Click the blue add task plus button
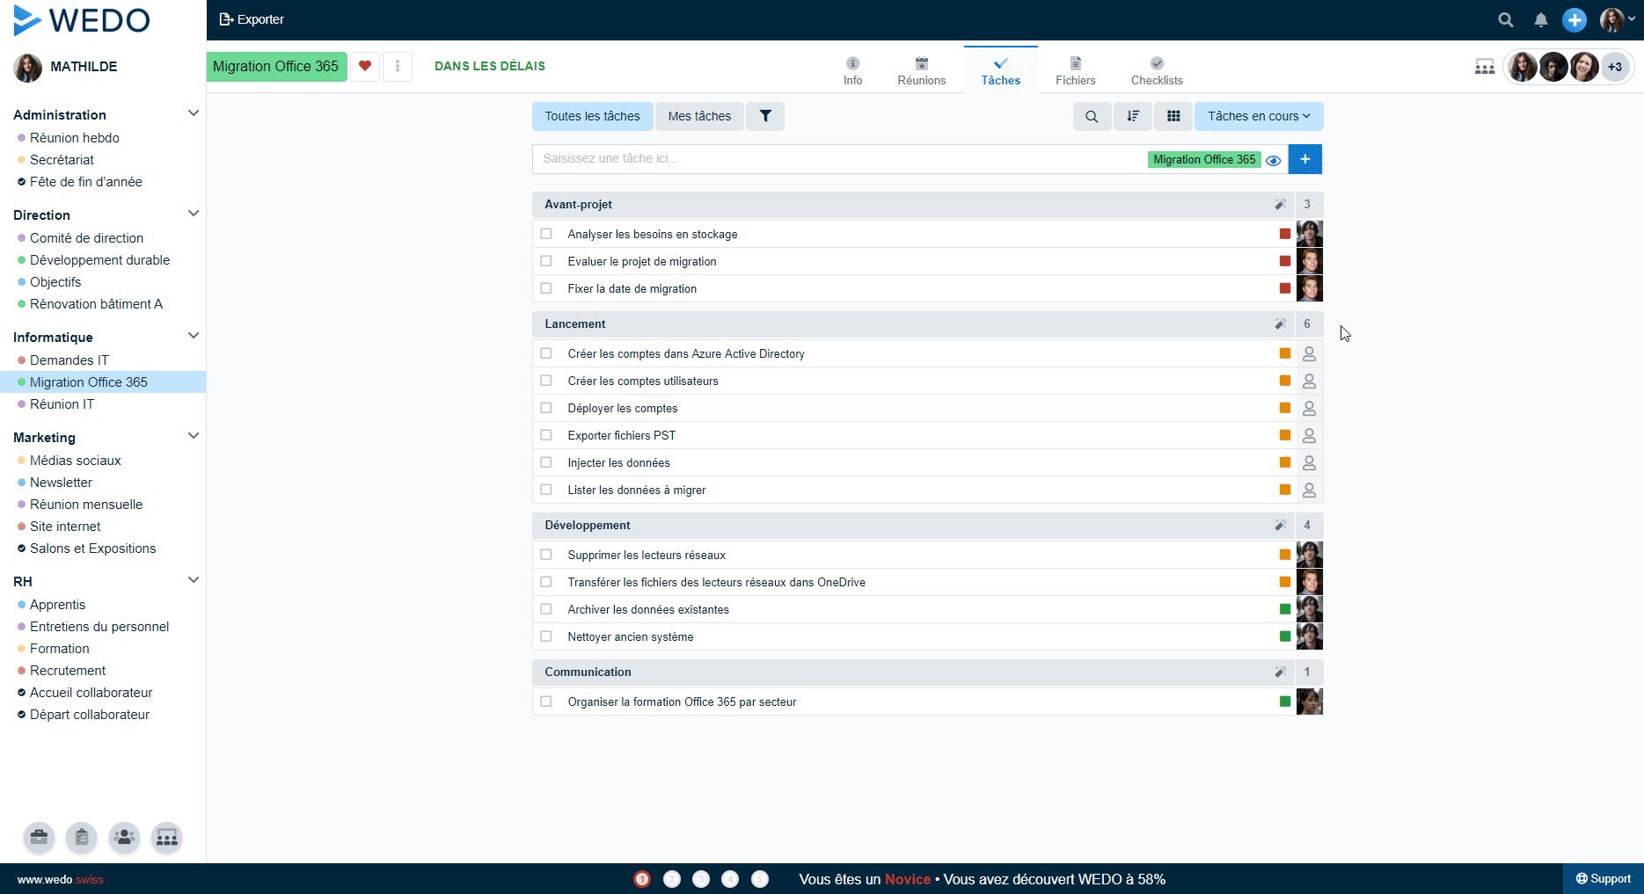The width and height of the screenshot is (1644, 894). click(x=1305, y=159)
